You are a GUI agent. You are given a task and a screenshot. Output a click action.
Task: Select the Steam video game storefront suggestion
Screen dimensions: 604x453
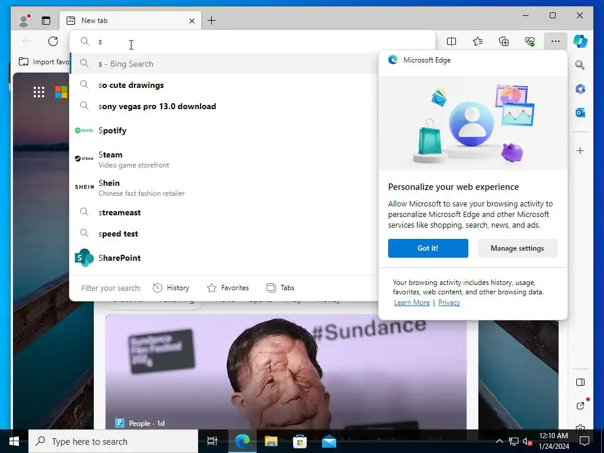224,159
